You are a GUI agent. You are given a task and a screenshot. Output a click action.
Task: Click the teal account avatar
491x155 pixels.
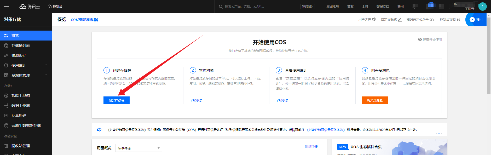click(482, 7)
